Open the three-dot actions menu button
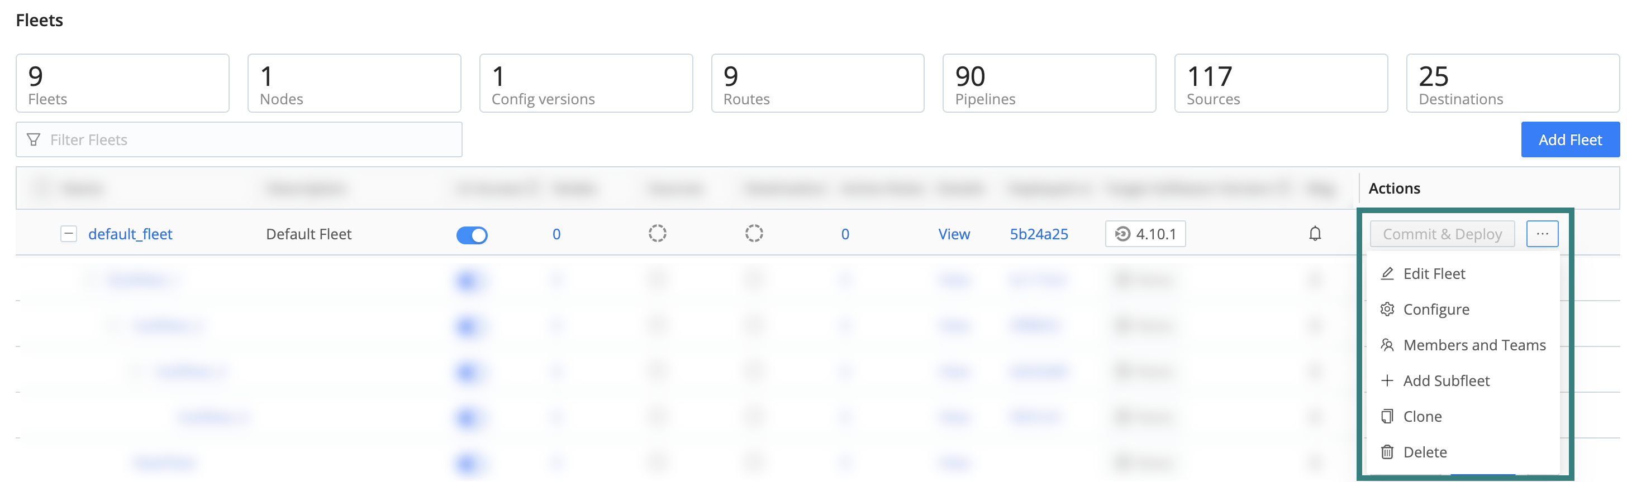This screenshot has height=482, width=1627. pyautogui.click(x=1542, y=234)
